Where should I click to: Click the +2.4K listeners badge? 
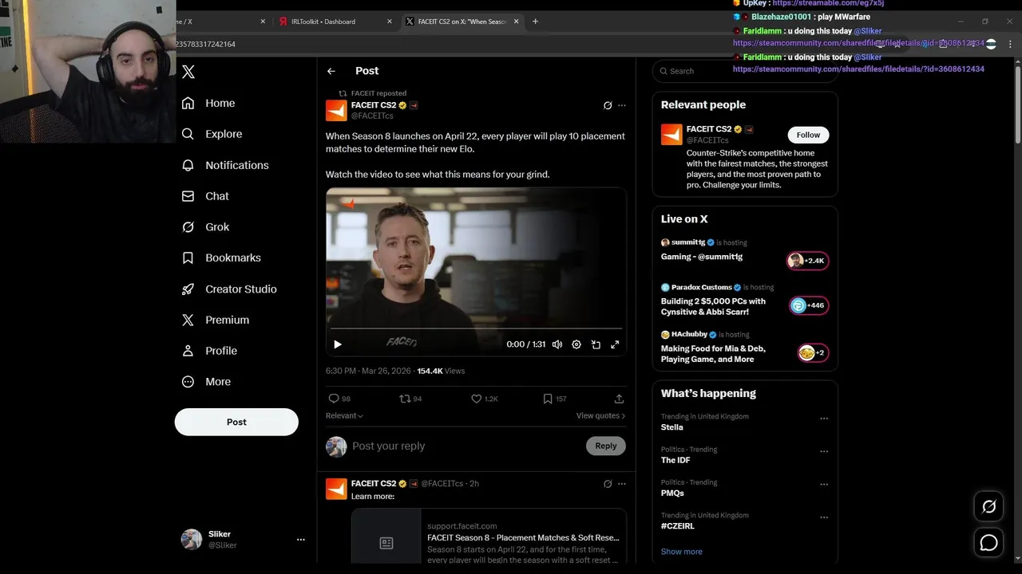click(x=808, y=261)
